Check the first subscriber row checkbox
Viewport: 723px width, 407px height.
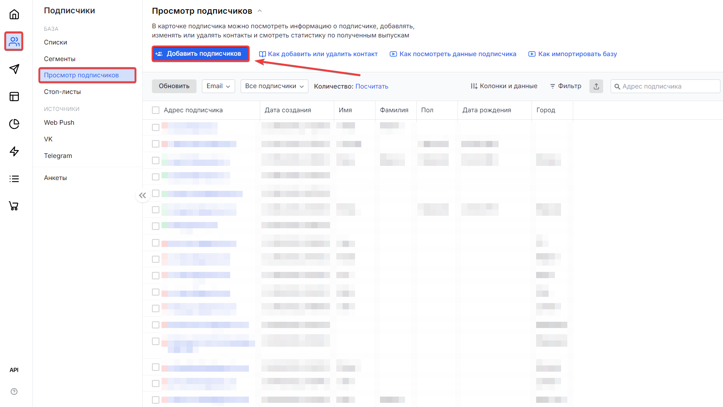156,127
